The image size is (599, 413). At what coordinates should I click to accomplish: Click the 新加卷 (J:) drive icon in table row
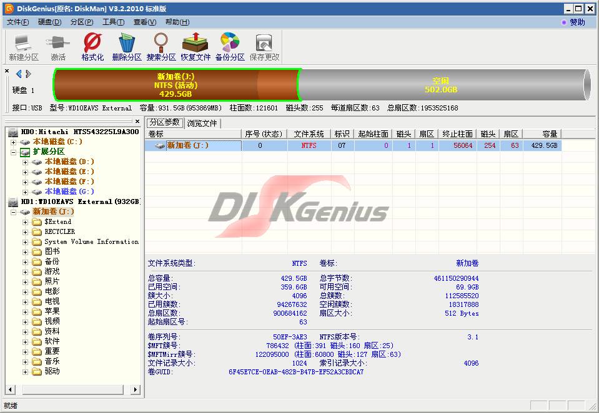coord(160,145)
